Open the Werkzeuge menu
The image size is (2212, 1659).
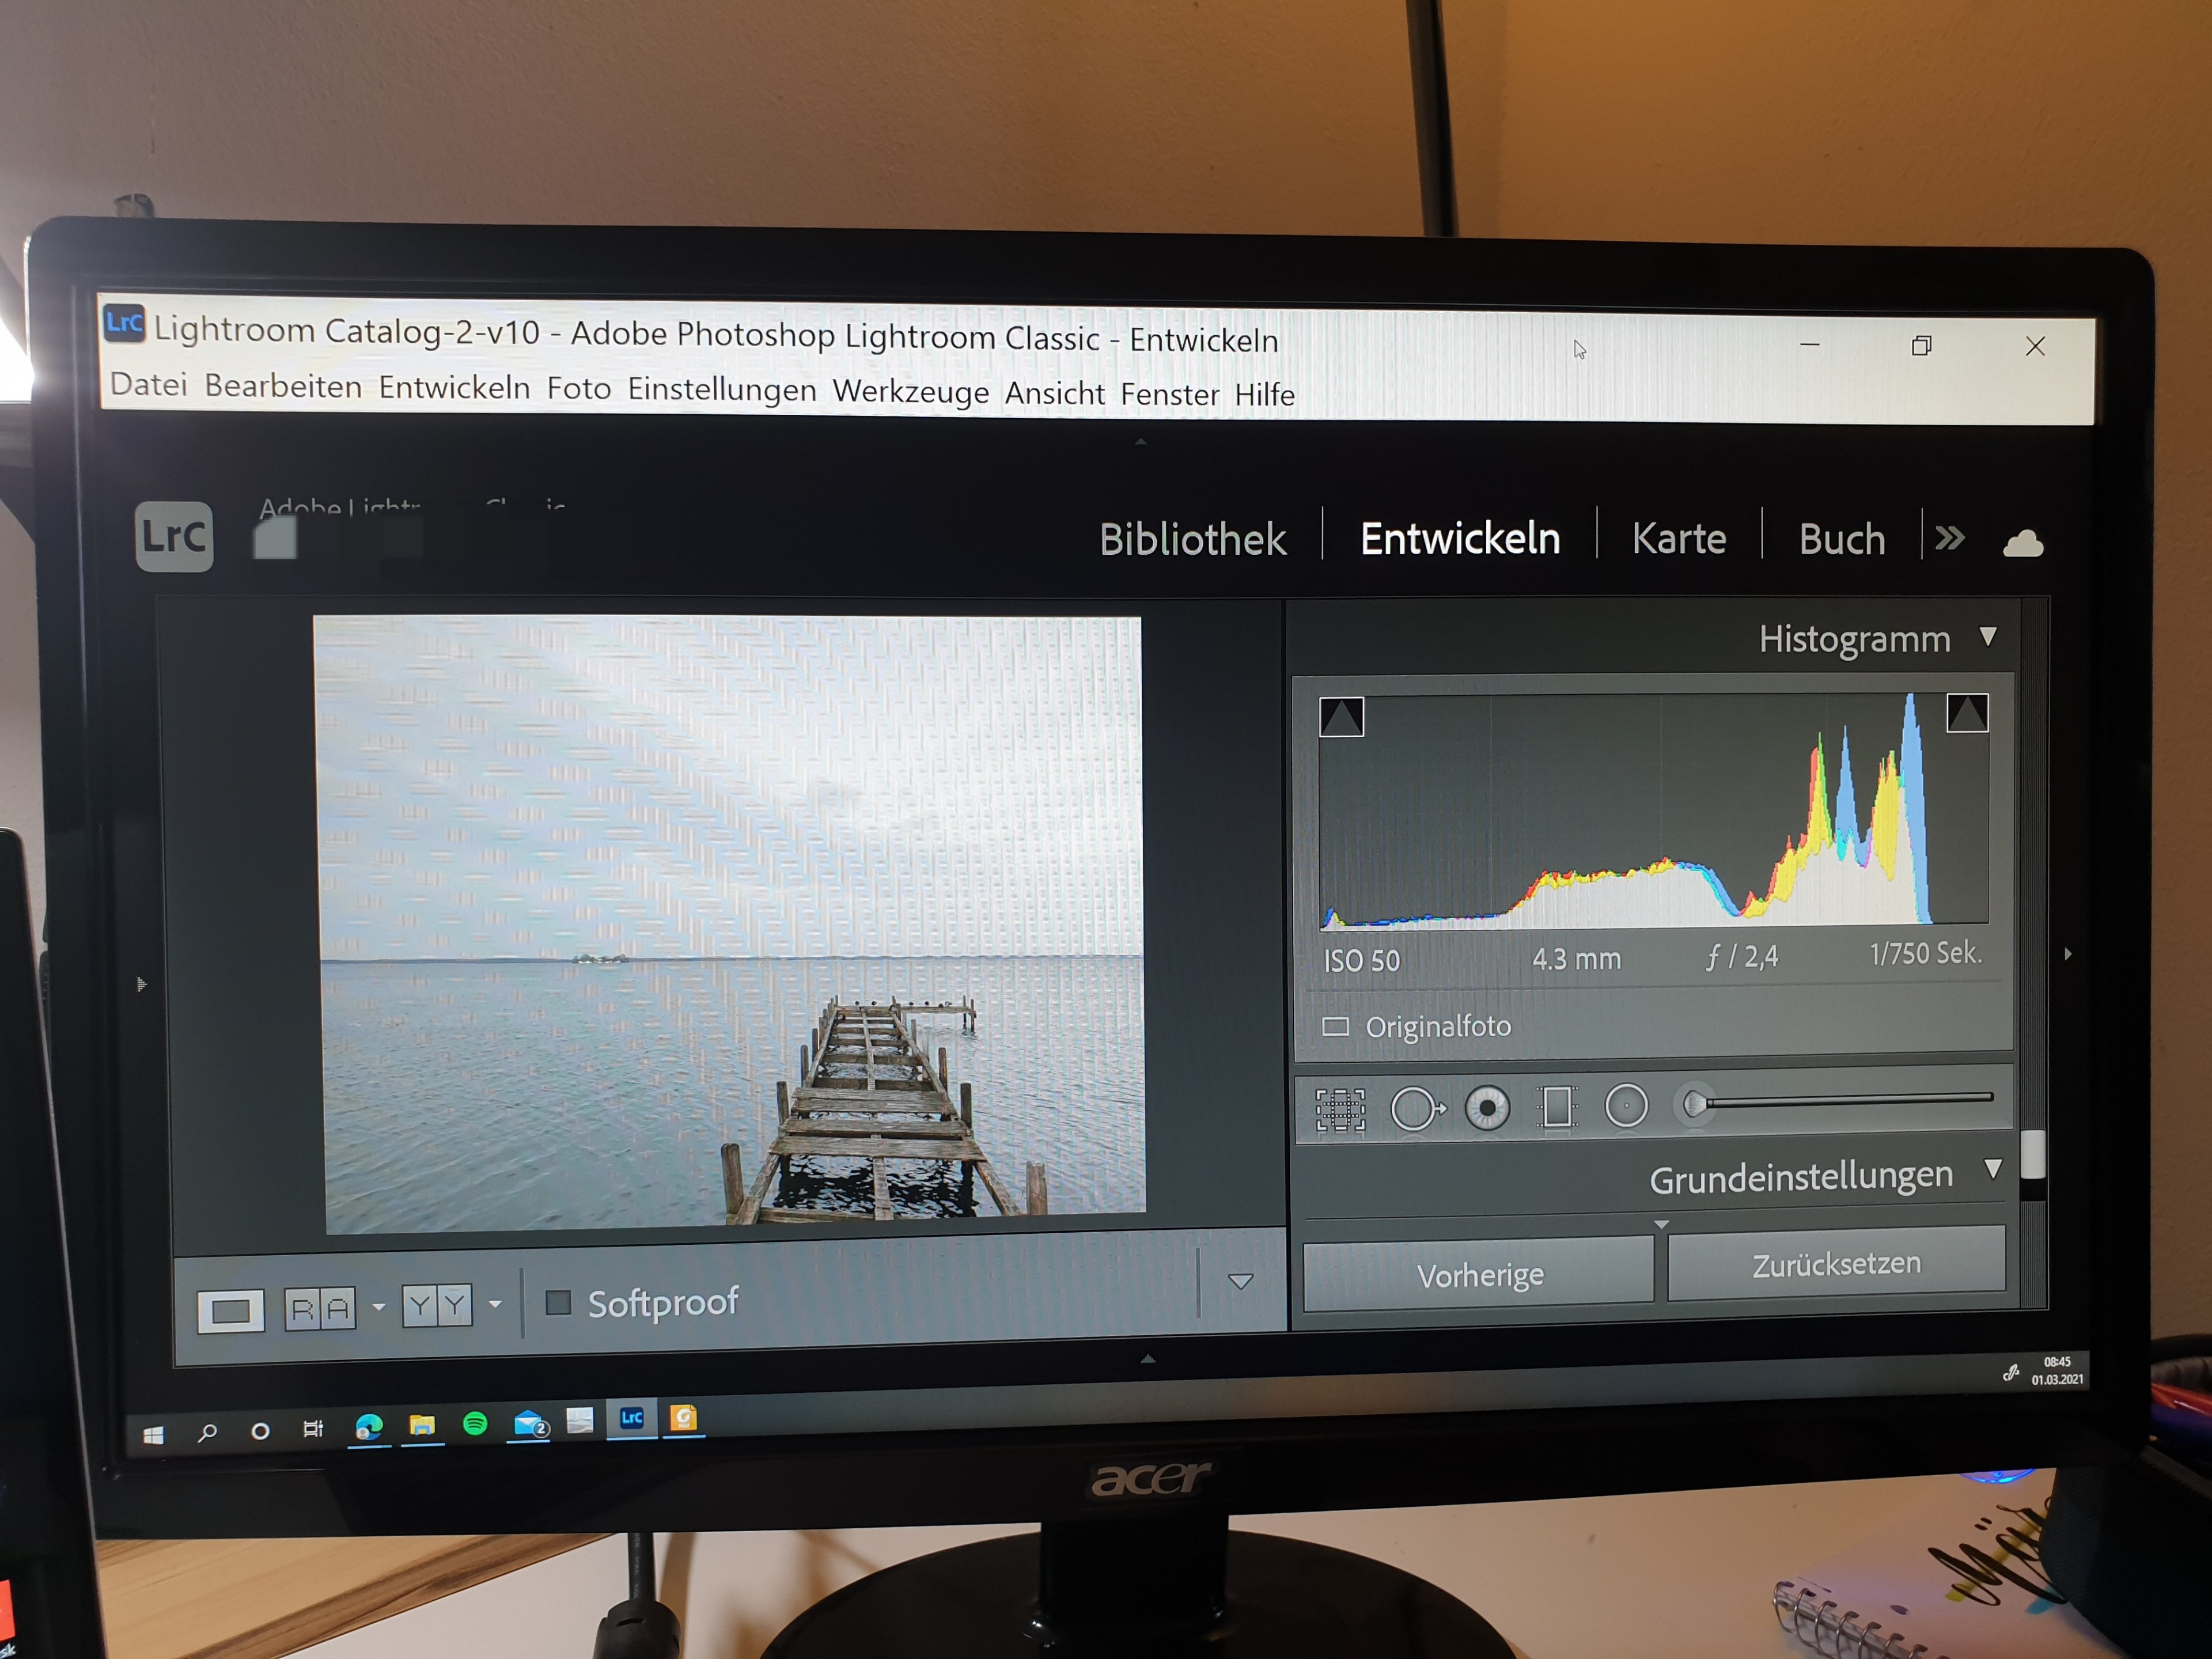click(x=910, y=391)
